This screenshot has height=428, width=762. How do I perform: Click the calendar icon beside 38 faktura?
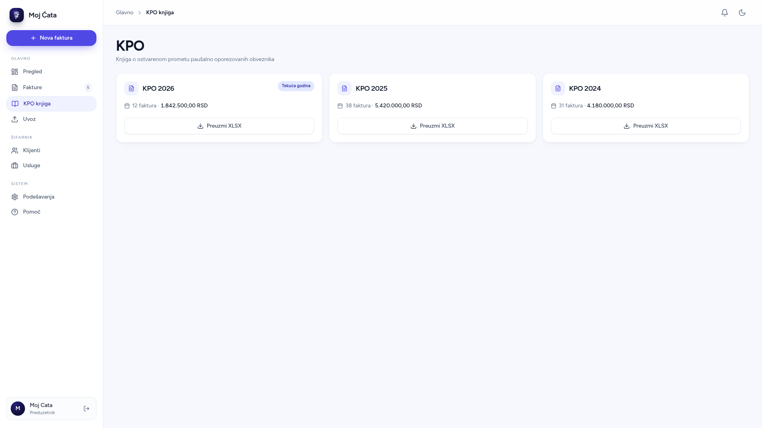click(340, 106)
